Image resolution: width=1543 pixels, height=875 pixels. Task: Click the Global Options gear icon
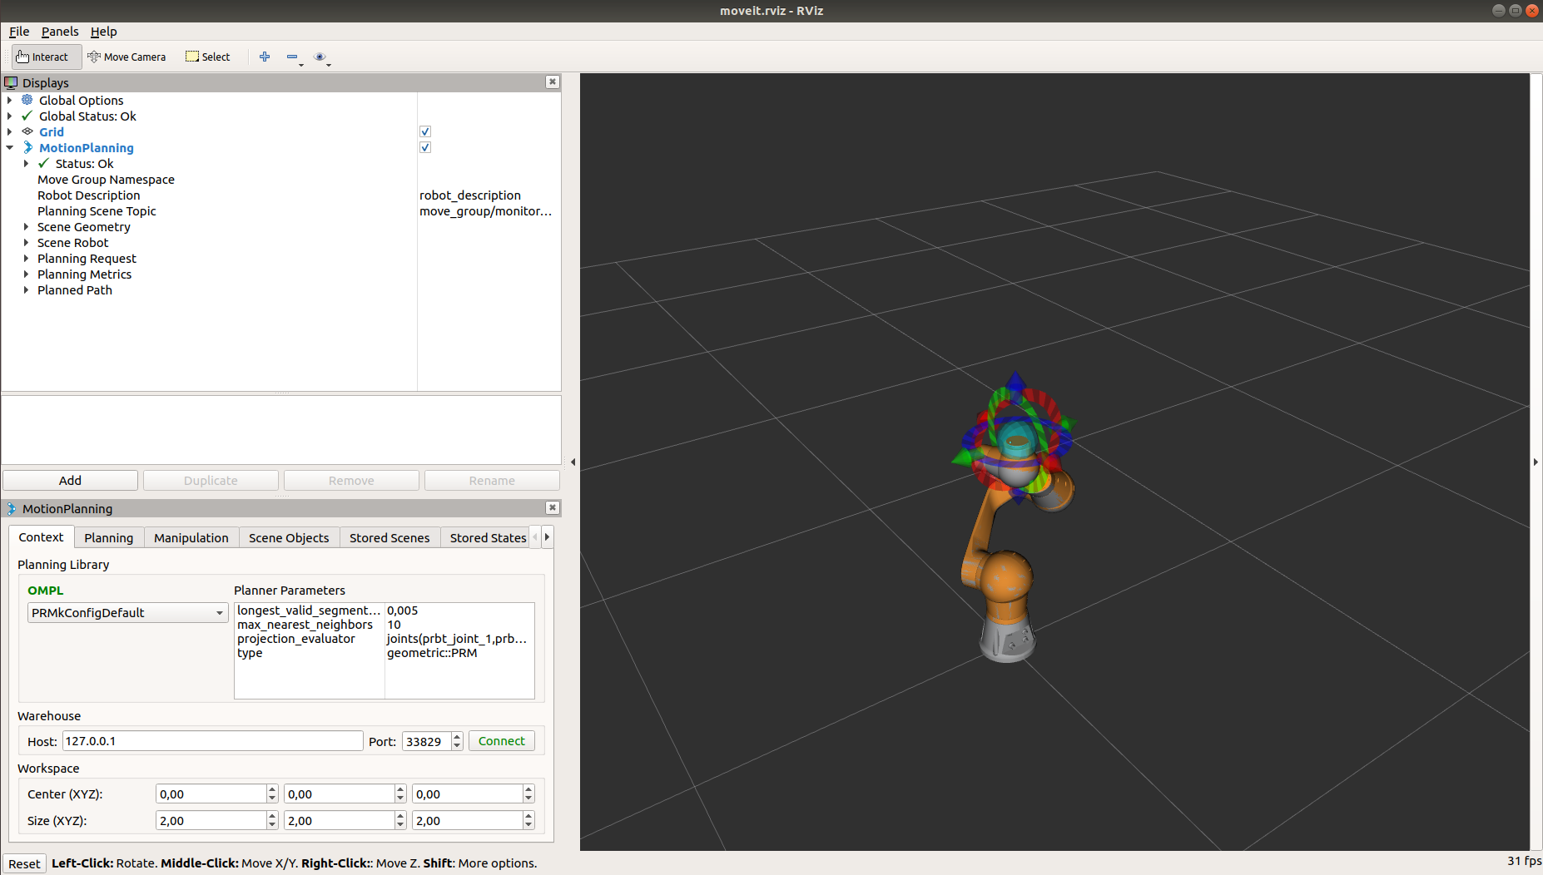coord(27,100)
